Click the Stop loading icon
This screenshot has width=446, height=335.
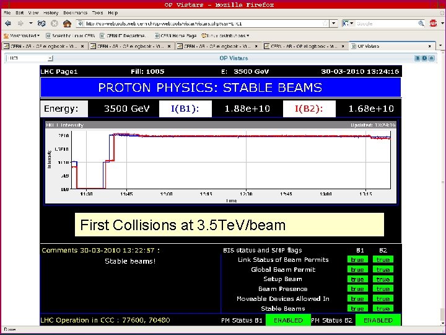point(54,24)
